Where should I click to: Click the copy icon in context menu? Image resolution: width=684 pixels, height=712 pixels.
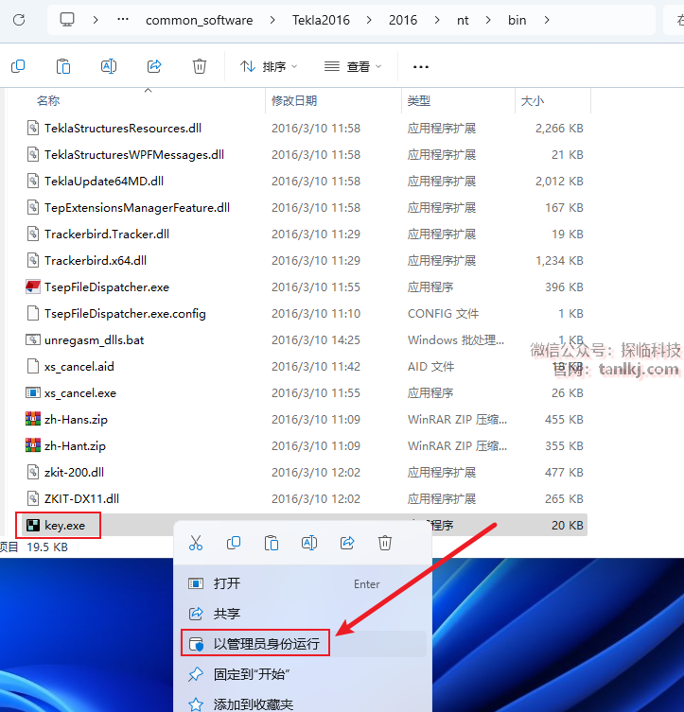234,543
